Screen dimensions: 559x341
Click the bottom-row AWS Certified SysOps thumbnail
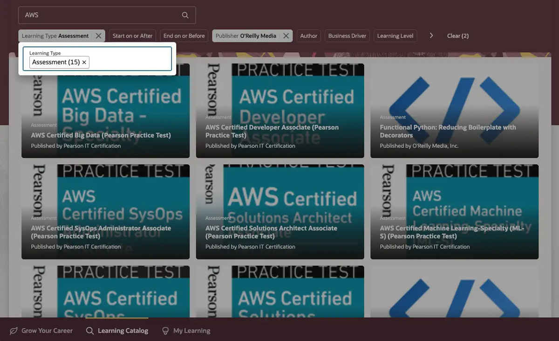click(106, 292)
